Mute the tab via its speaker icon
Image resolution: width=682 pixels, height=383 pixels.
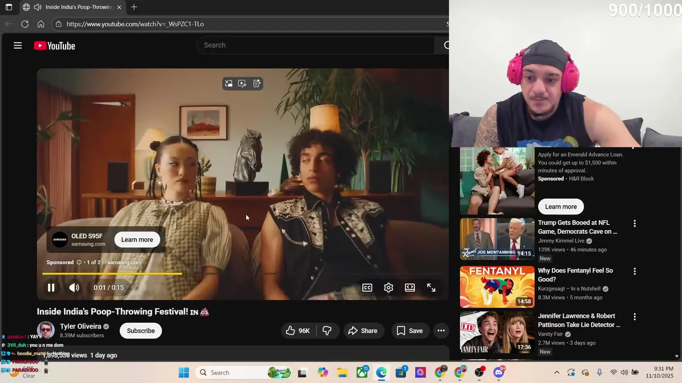coord(37,7)
